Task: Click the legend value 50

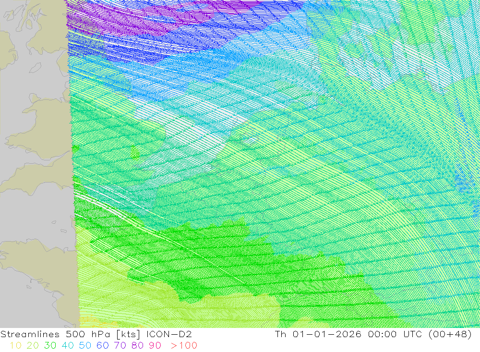Action: click(x=85, y=346)
